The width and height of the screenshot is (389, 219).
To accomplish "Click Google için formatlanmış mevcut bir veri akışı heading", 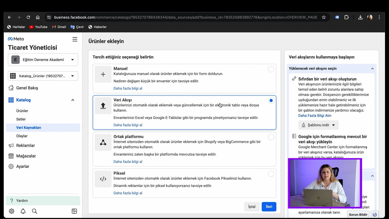I will coord(332,139).
